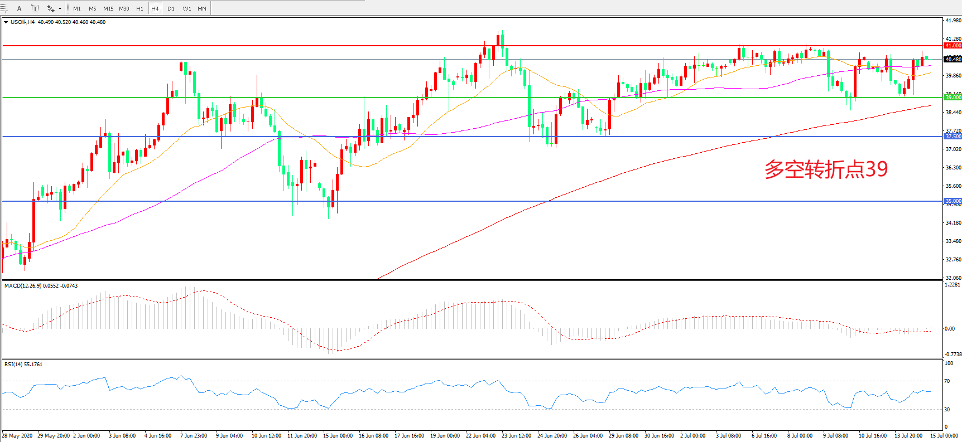
Task: Expand the USOil chart symbol triangle menu
Action: point(6,22)
